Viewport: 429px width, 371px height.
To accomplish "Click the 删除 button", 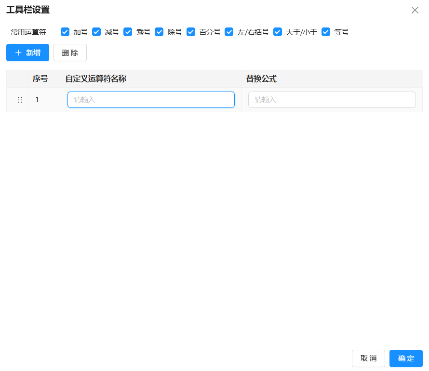I will pos(70,53).
